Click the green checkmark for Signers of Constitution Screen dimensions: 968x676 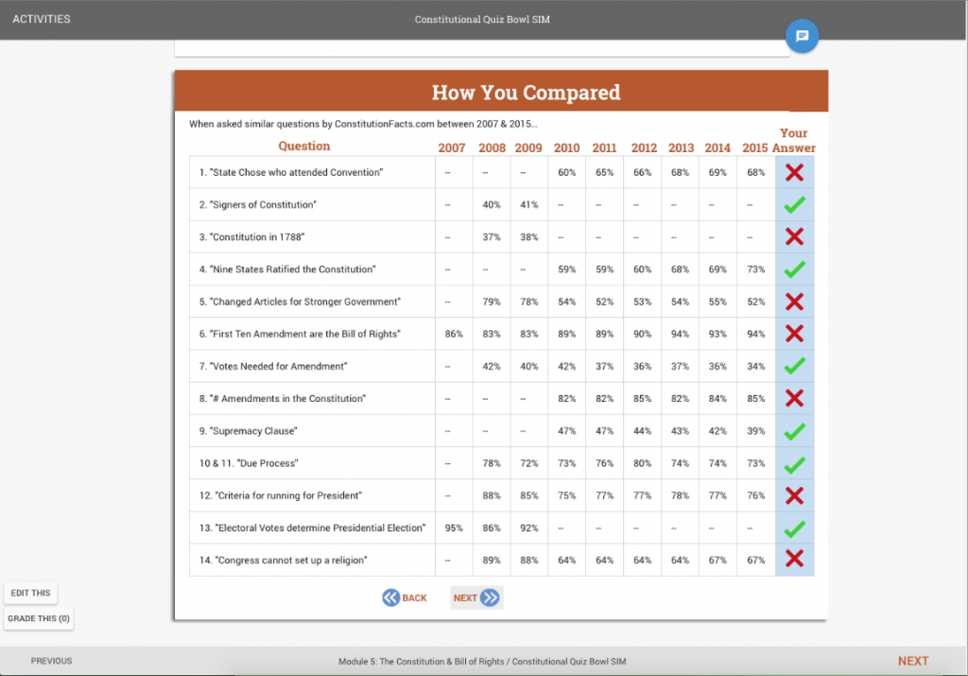[794, 204]
